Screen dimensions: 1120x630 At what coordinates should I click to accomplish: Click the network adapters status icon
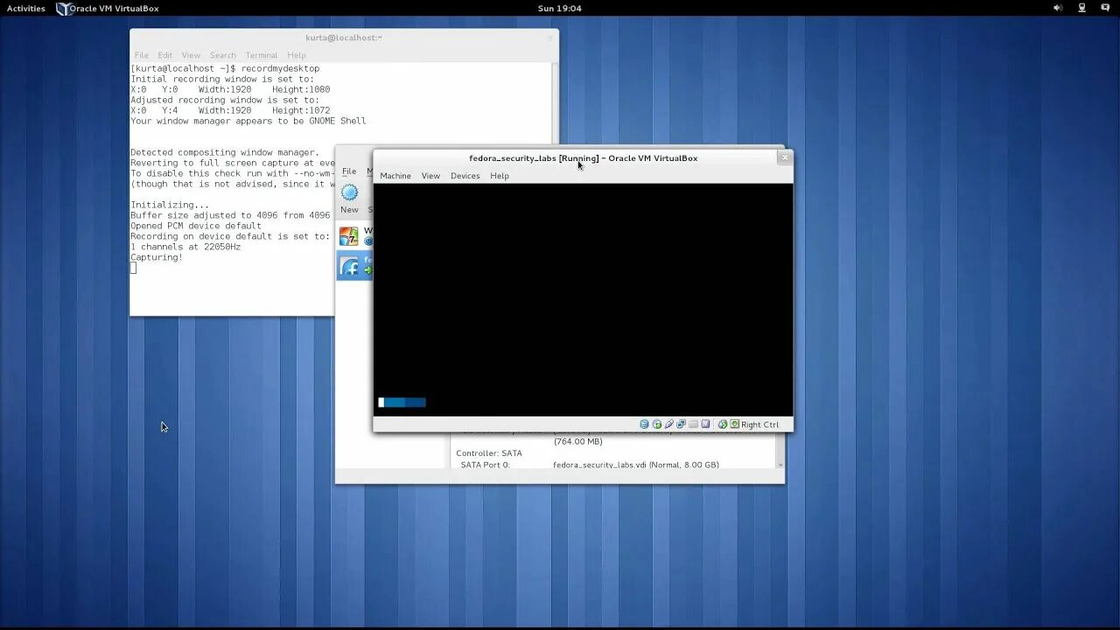click(681, 424)
